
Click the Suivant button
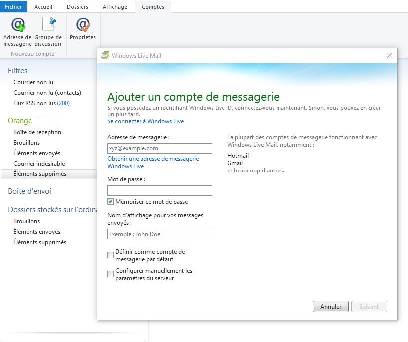pos(369,307)
